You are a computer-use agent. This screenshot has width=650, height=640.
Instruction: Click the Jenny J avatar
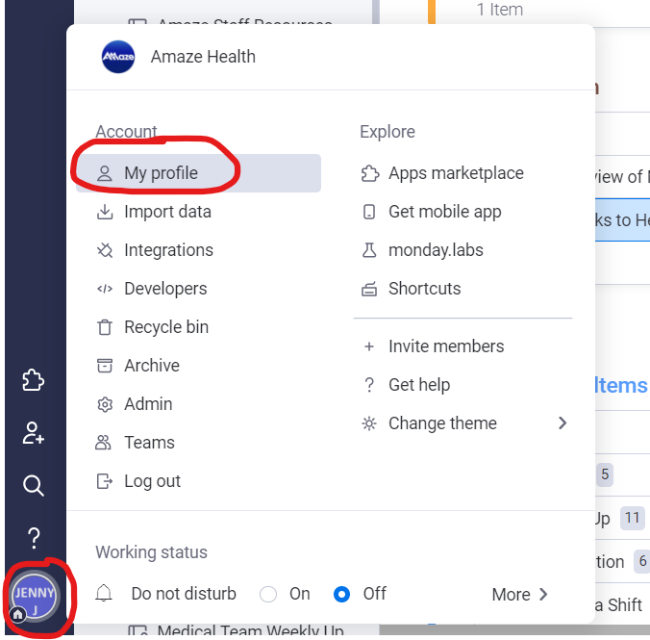pos(34,597)
